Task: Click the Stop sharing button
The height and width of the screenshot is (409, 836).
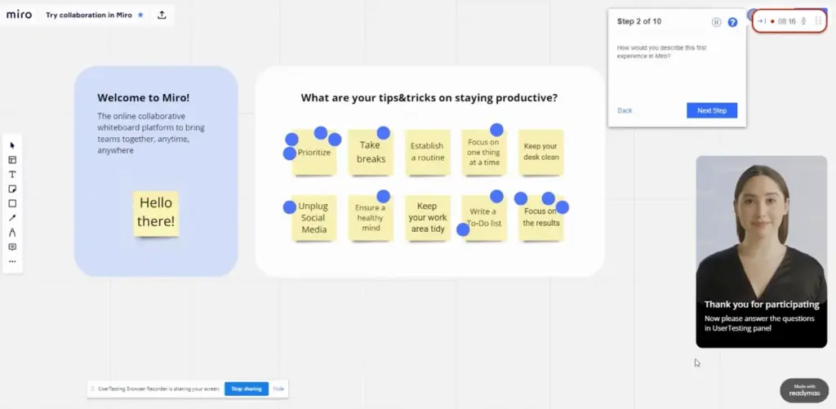Action: (x=247, y=389)
